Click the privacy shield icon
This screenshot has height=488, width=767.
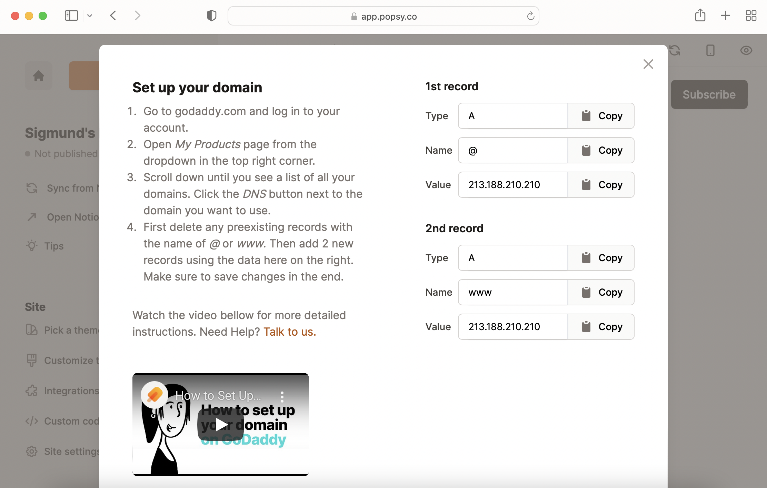[x=211, y=16]
